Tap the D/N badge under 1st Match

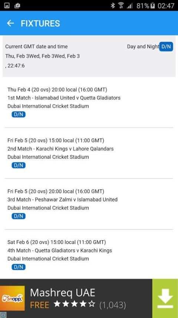19,115
